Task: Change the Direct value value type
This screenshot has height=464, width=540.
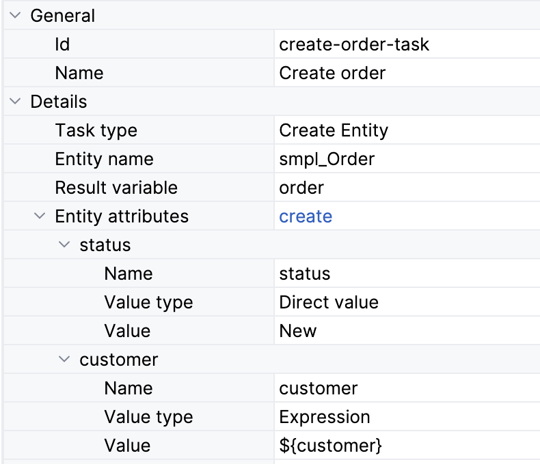Action: click(x=329, y=303)
